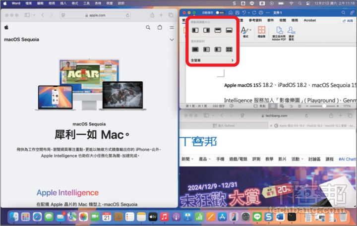Open the 格式 menu in the macOS menu bar
The image size is (357, 226).
(x=75, y=3)
